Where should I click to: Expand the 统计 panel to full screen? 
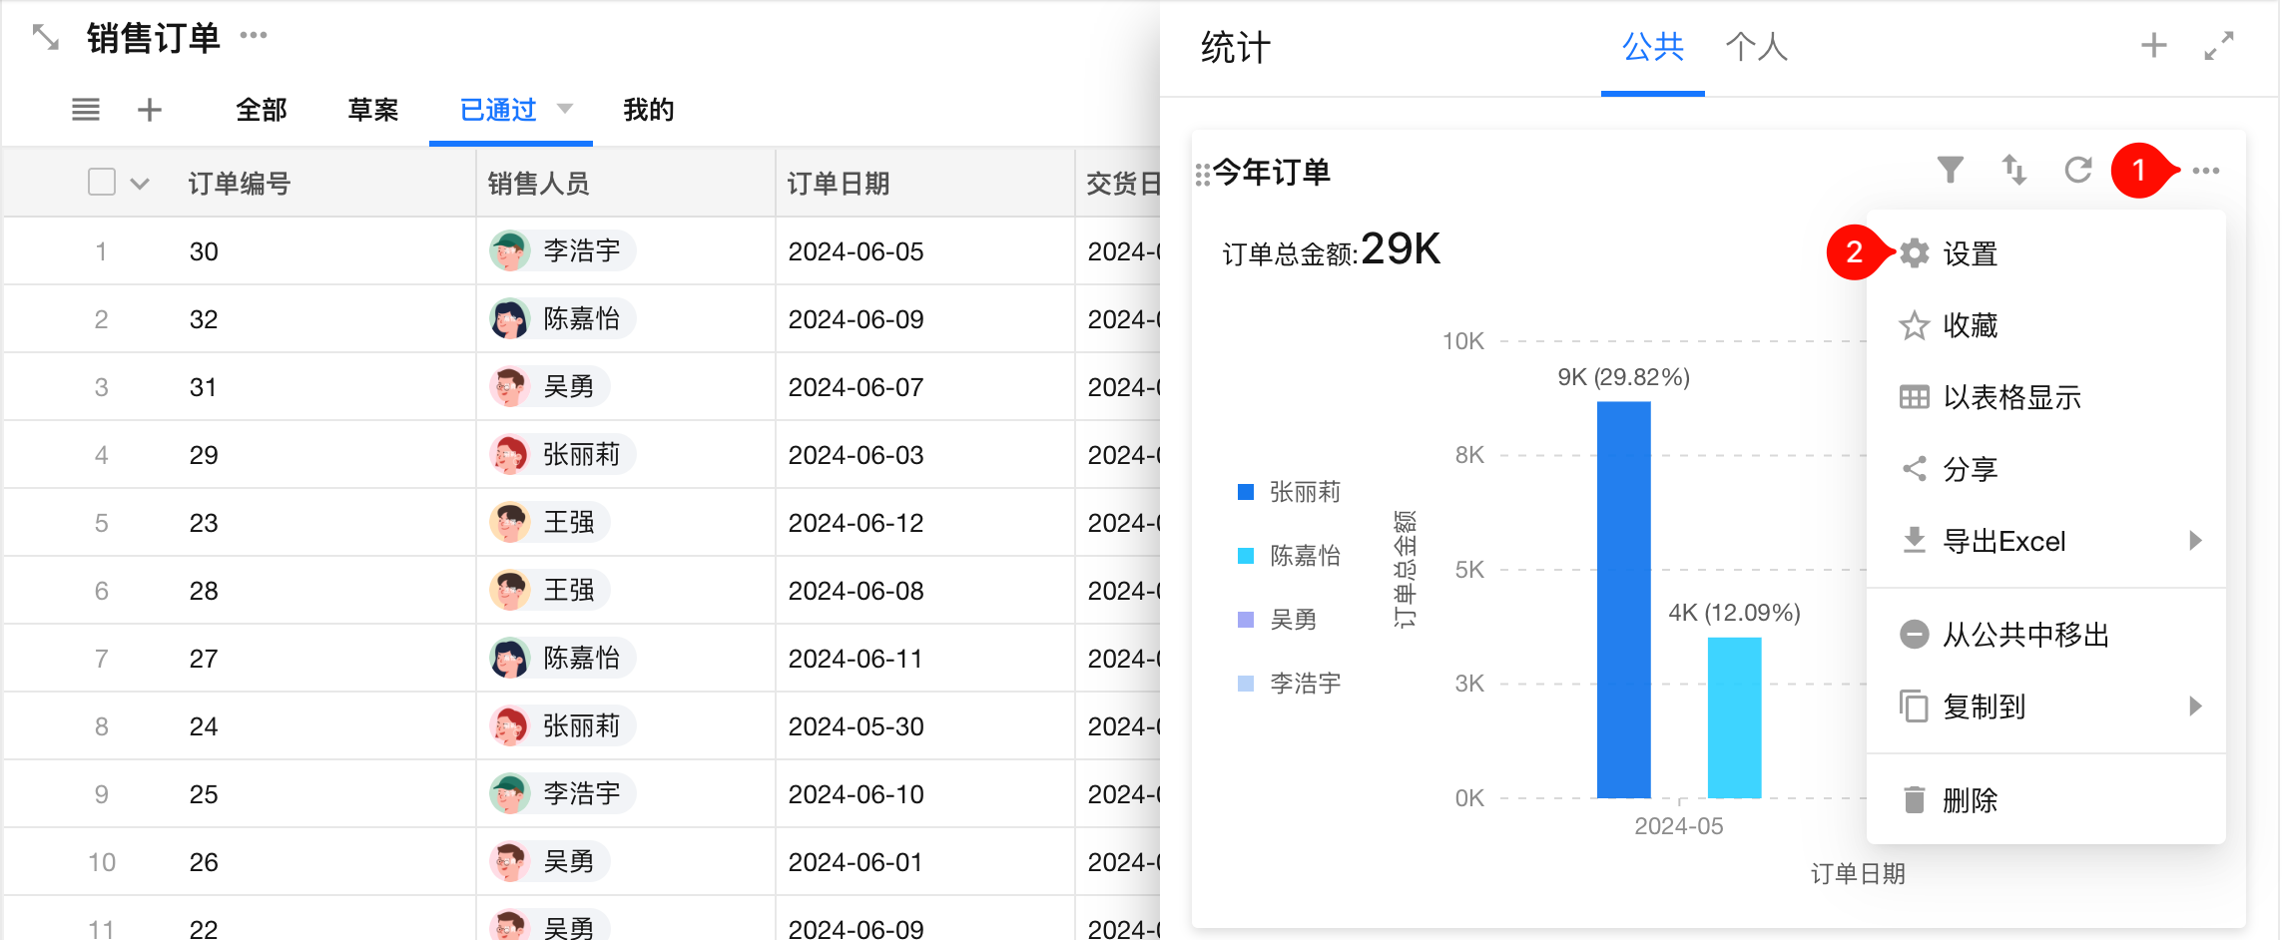click(x=2218, y=45)
